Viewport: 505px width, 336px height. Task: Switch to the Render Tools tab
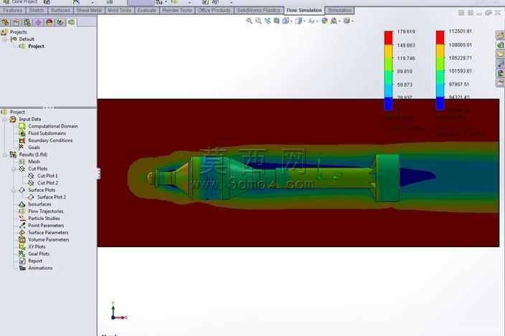(x=177, y=10)
